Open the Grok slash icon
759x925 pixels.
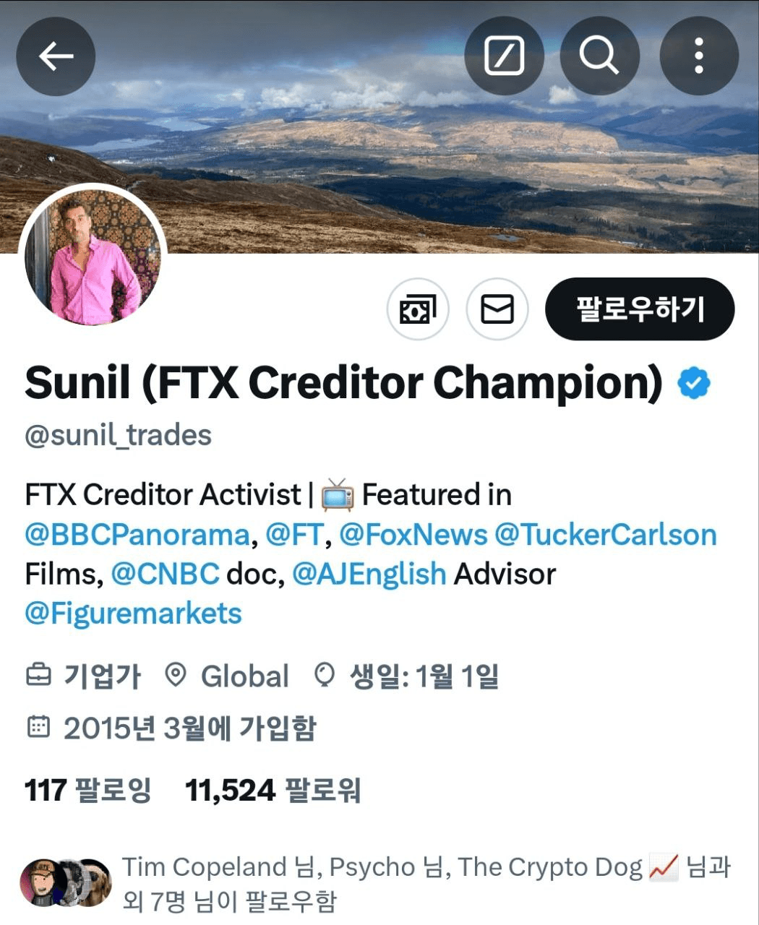(x=504, y=56)
